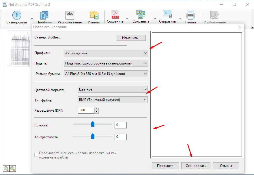
Task: Click the Контрастность value input field
Action: pyautogui.click(x=121, y=137)
